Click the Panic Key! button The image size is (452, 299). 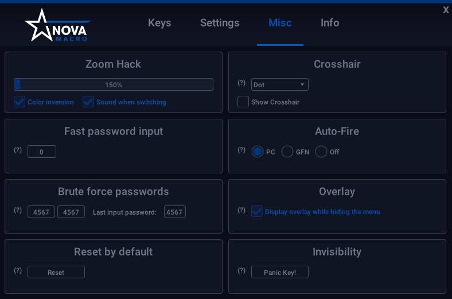[x=280, y=273]
